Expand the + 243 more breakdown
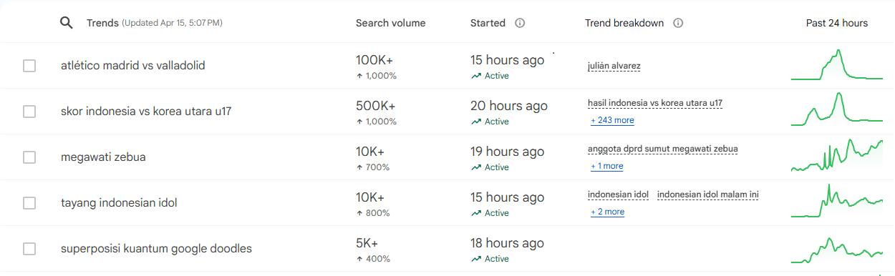The width and height of the screenshot is (895, 276). point(612,120)
